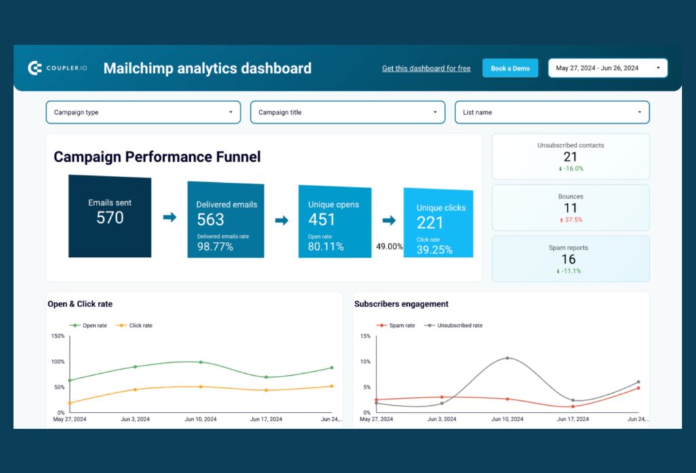Screen dimensions: 696x473
Task: Select the Open rate legend entry
Action: click(x=88, y=326)
